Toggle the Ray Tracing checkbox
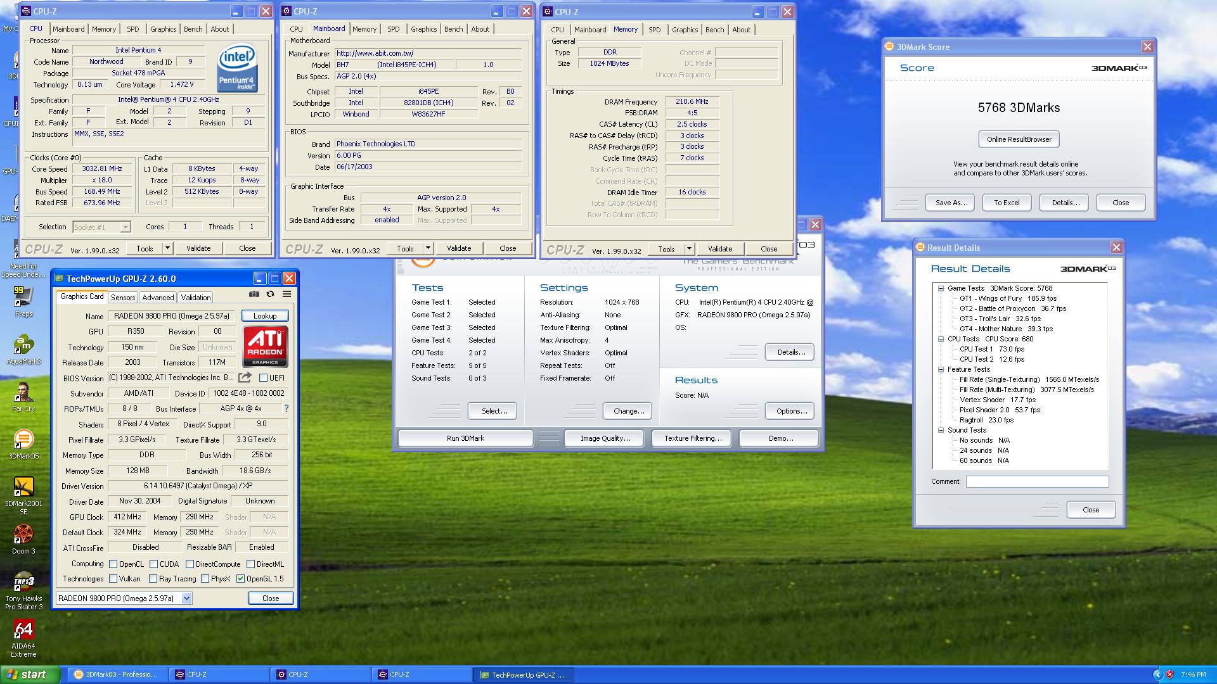The width and height of the screenshot is (1217, 684). point(153,579)
